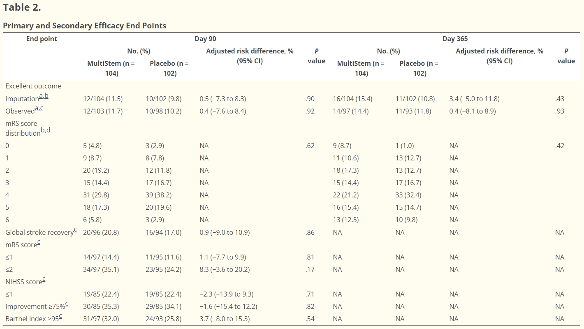This screenshot has height=329, width=584.
Task: Open the footnote 'c' on mRS score row
Action: [x=39, y=242]
